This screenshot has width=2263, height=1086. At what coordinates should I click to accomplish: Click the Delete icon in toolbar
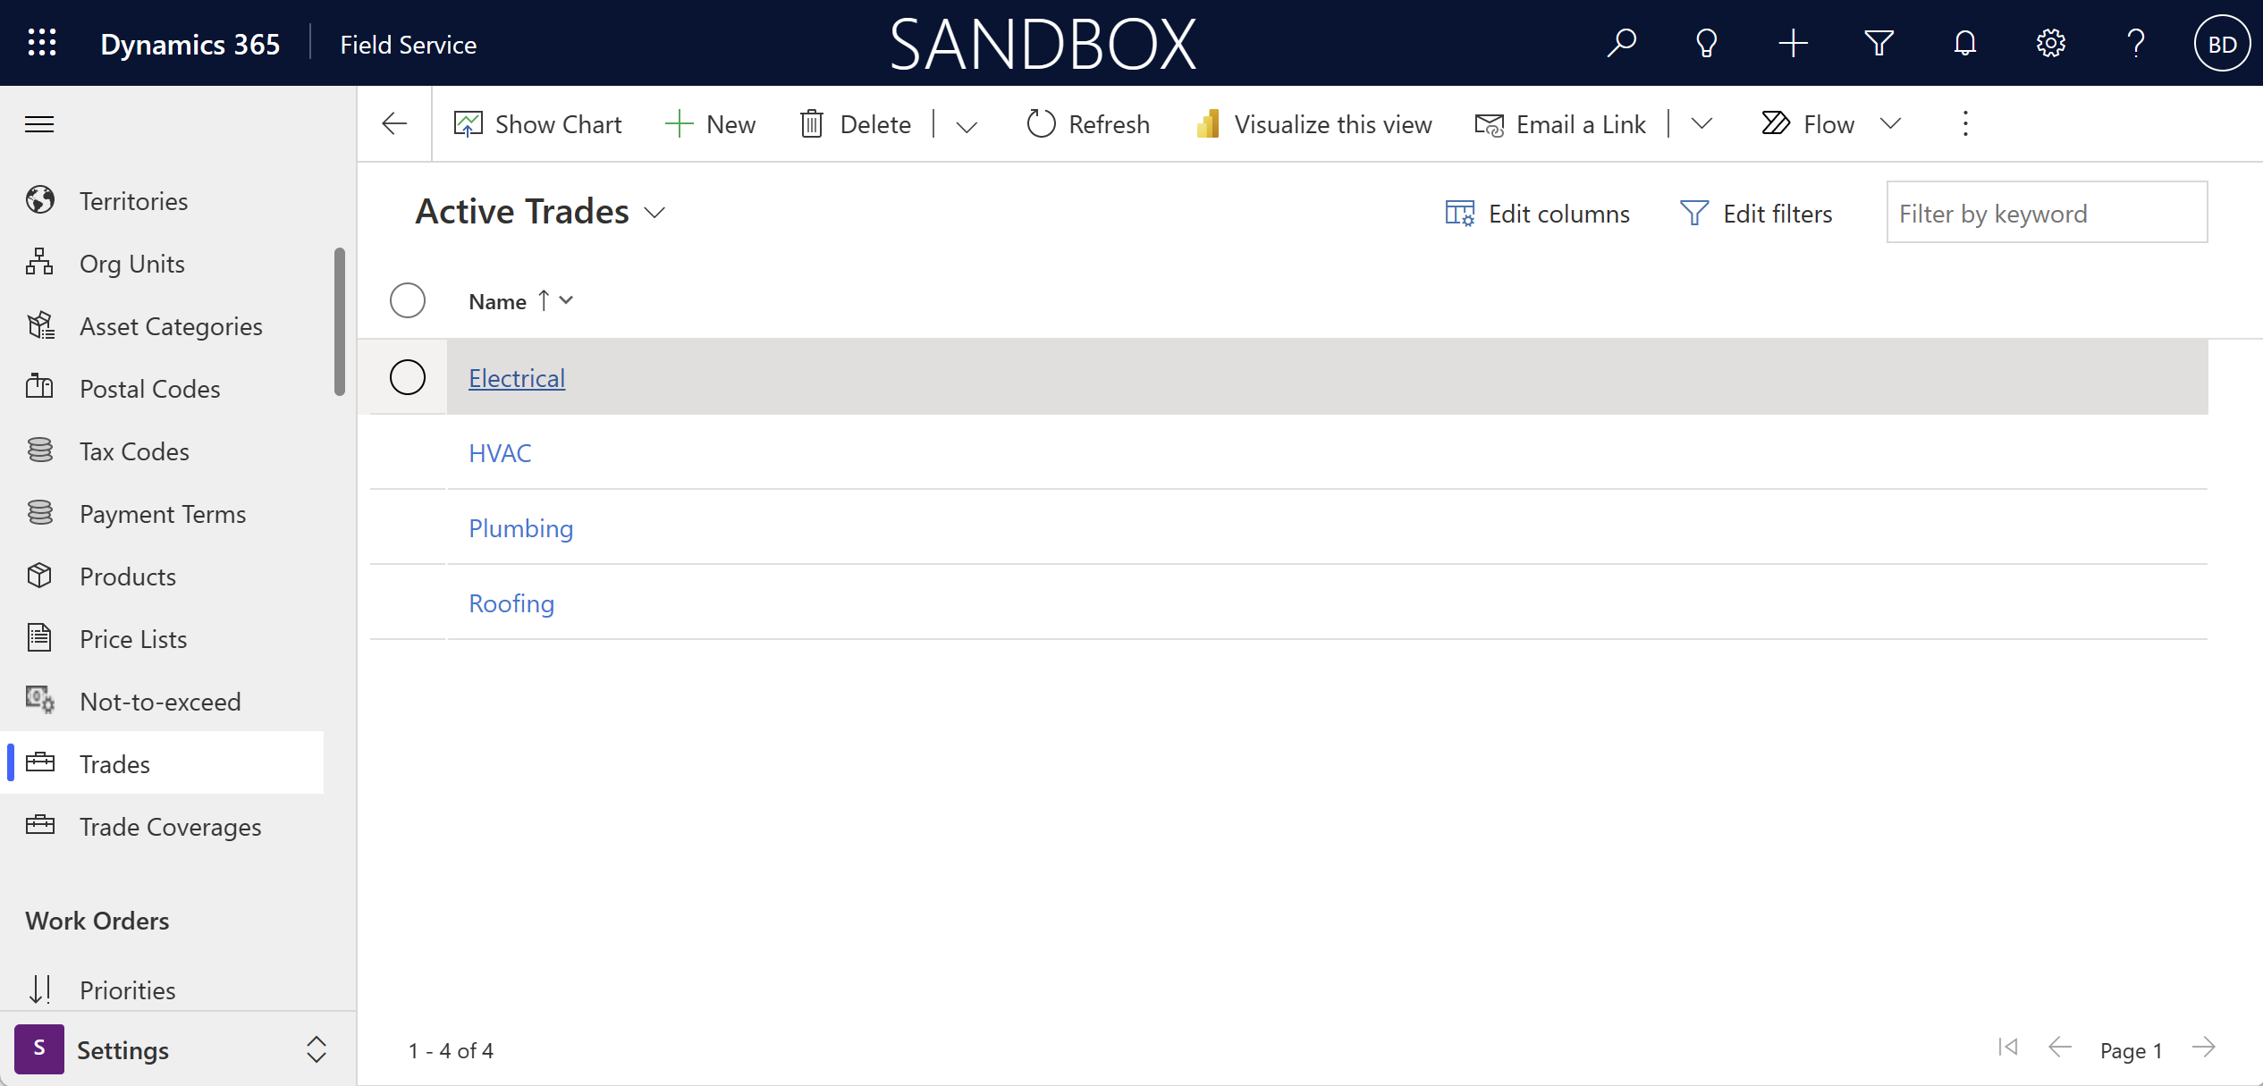point(811,122)
